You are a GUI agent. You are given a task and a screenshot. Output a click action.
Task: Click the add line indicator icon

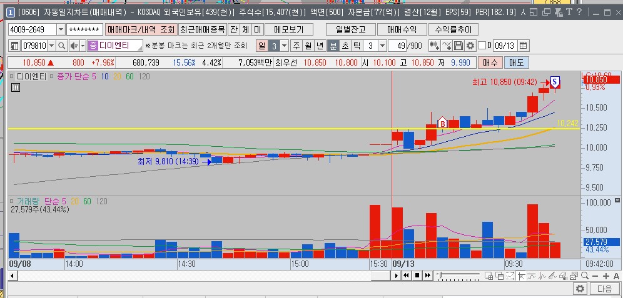point(447,46)
